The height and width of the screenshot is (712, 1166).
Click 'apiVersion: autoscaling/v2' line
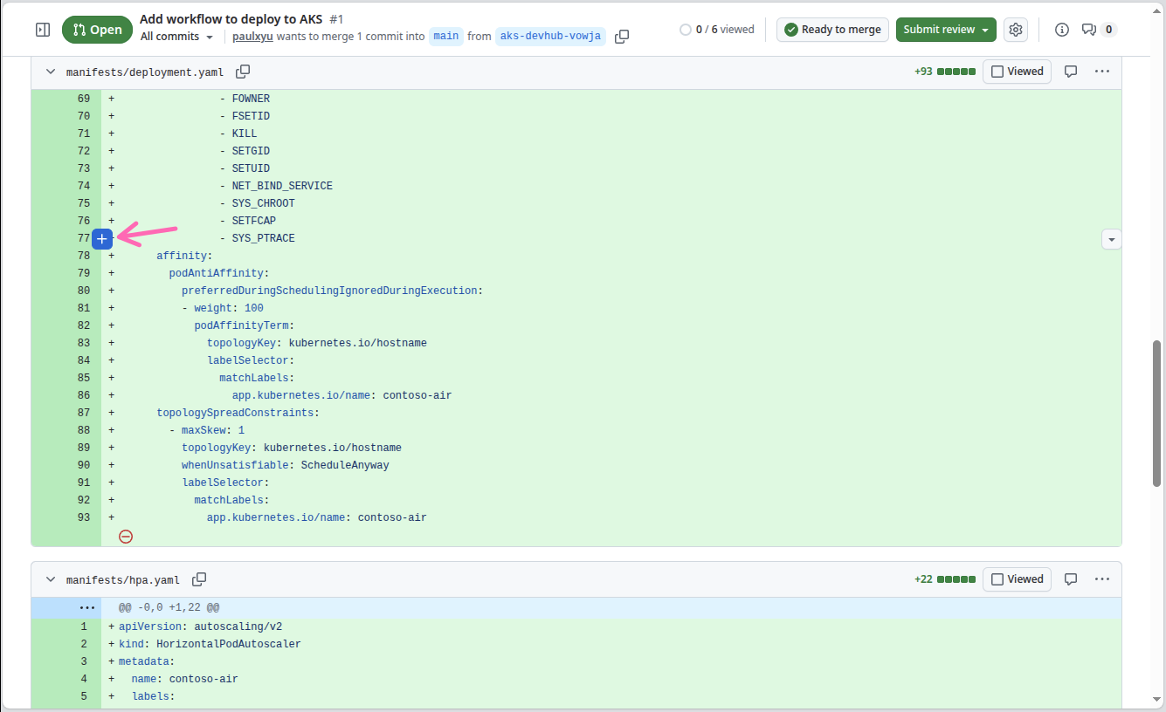611,626
